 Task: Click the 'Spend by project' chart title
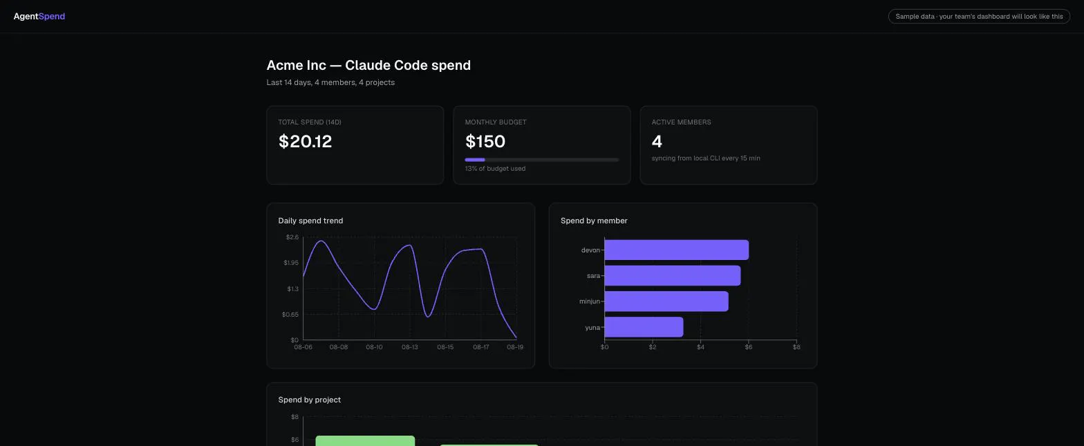[310, 400]
